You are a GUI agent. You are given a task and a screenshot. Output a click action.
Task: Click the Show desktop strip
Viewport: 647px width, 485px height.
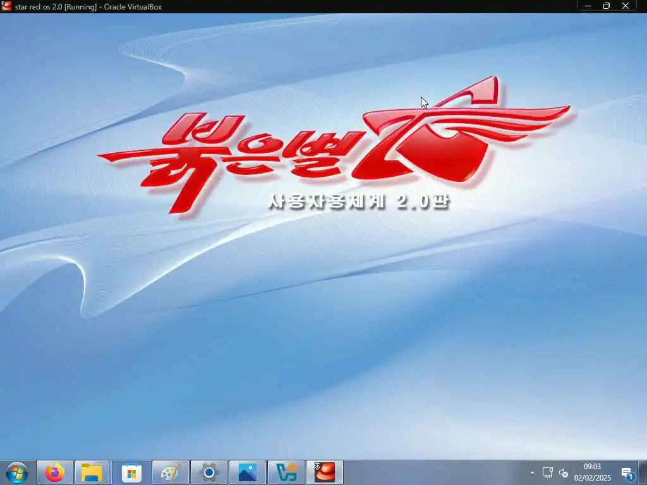[x=644, y=472]
